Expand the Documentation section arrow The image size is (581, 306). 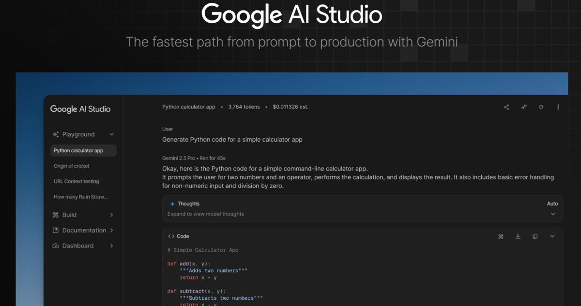coord(112,230)
